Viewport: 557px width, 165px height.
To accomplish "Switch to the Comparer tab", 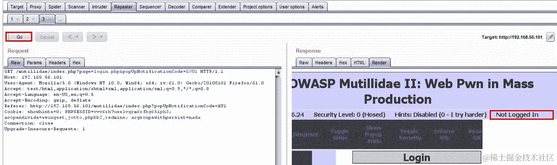I will point(202,7).
